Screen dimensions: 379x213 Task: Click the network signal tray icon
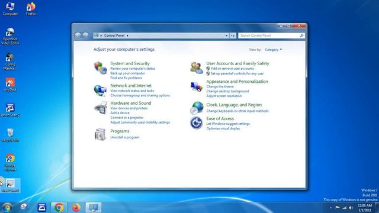[344, 208]
